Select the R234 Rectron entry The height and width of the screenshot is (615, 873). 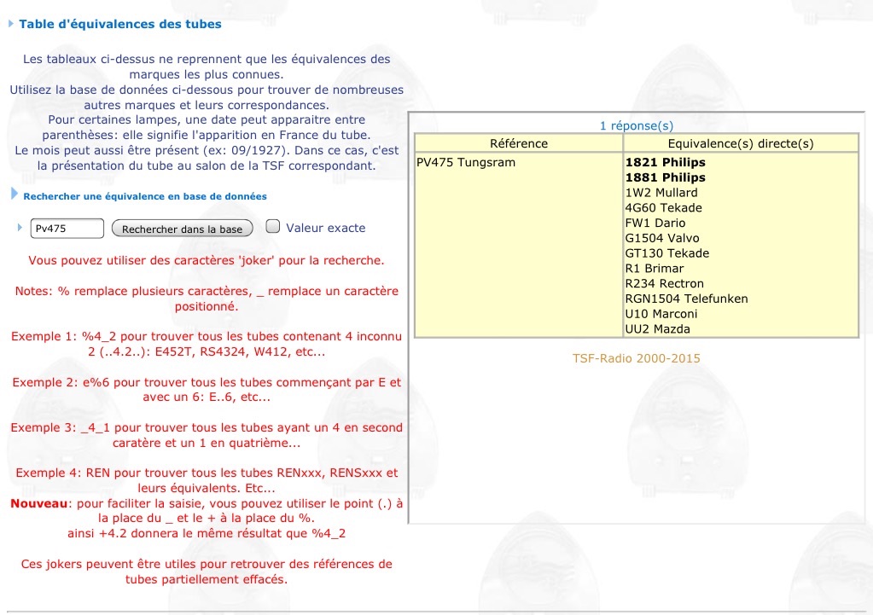click(665, 283)
